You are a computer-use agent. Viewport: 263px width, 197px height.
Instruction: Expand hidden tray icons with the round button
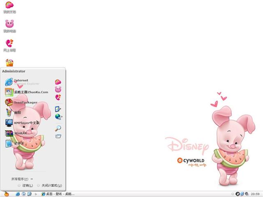point(233,194)
